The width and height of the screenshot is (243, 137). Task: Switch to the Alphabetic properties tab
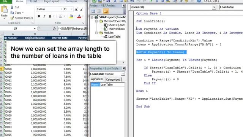(x=97, y=79)
